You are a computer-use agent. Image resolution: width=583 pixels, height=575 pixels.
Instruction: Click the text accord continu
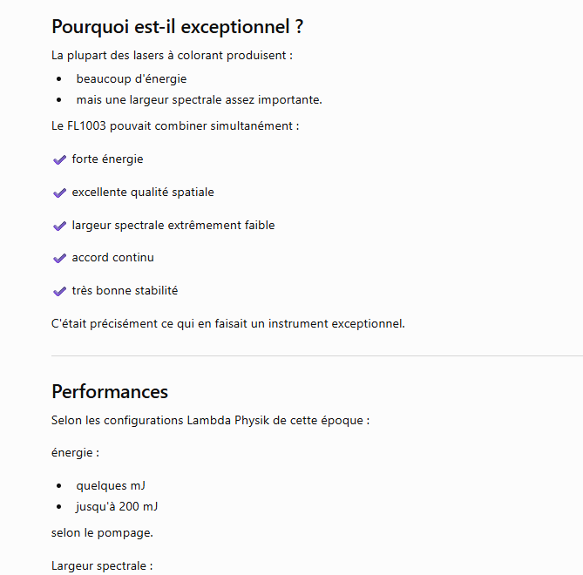112,258
